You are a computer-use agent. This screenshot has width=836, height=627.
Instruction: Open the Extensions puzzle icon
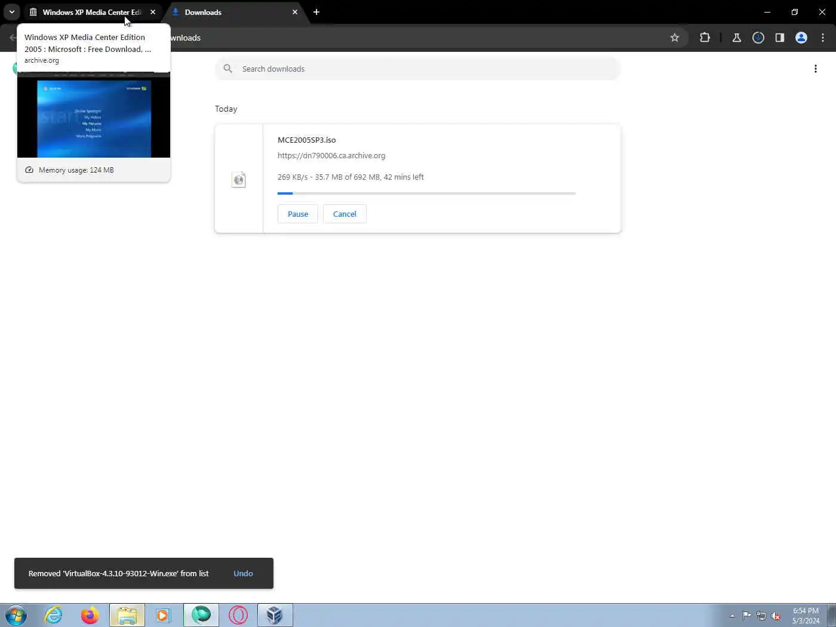point(705,38)
